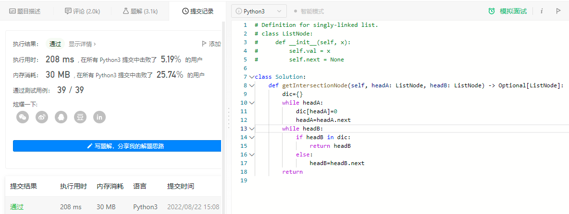Click the editor info 'i' icon
569x214 pixels.
pos(542,11)
